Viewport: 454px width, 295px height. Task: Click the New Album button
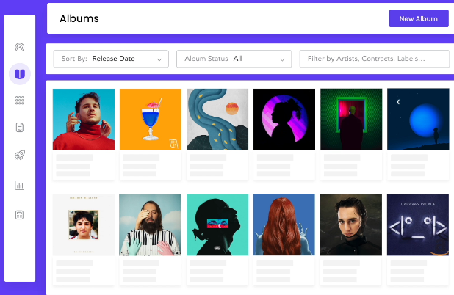[418, 18]
